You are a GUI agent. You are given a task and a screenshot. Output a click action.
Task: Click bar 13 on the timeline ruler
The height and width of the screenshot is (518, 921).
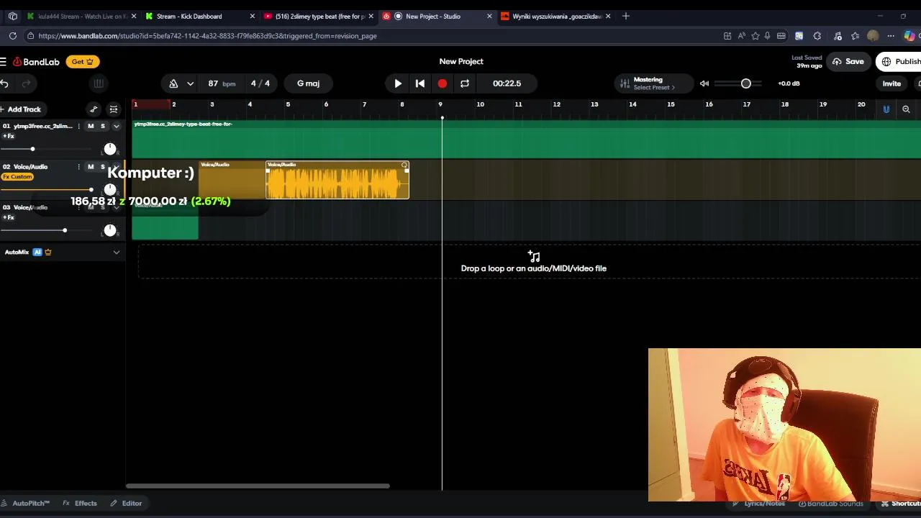[x=594, y=105]
